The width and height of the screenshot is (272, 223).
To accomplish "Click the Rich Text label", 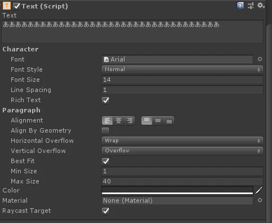I will pyautogui.click(x=26, y=100).
